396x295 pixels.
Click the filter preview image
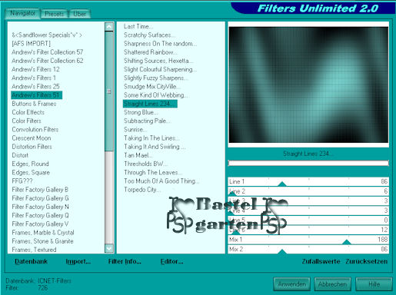click(308, 85)
